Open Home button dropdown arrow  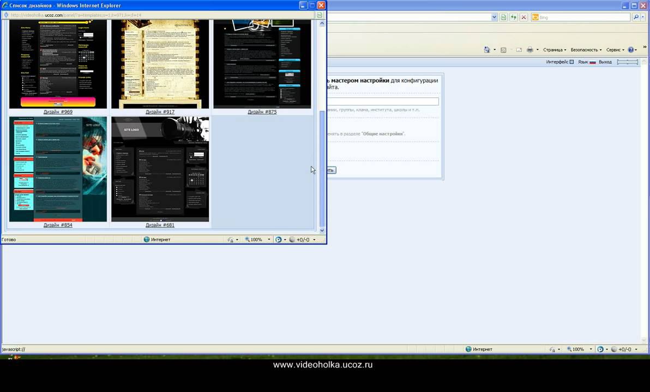[x=495, y=50]
